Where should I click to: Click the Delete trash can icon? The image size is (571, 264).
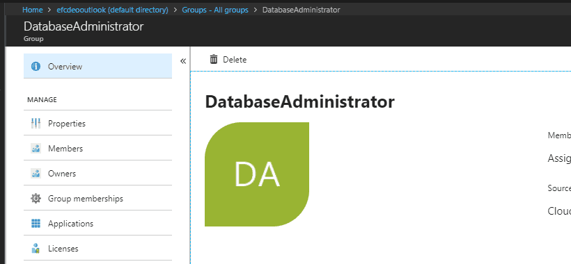coord(214,59)
